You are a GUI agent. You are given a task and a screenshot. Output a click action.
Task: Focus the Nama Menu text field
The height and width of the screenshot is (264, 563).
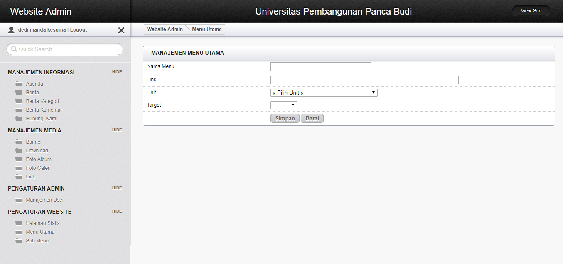(x=321, y=67)
